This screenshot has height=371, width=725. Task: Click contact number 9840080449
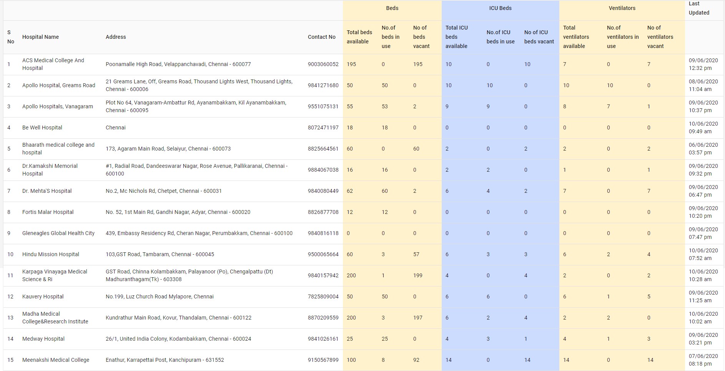coord(323,191)
